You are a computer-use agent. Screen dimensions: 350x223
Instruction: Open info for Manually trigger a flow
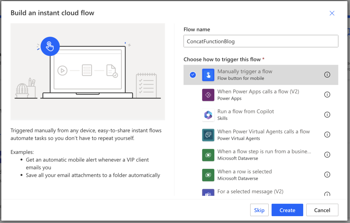coord(327,75)
